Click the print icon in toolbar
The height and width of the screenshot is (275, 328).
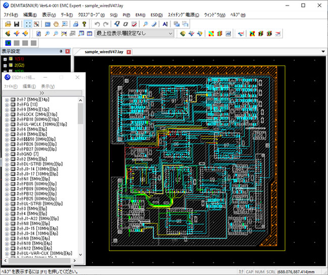coord(75,24)
